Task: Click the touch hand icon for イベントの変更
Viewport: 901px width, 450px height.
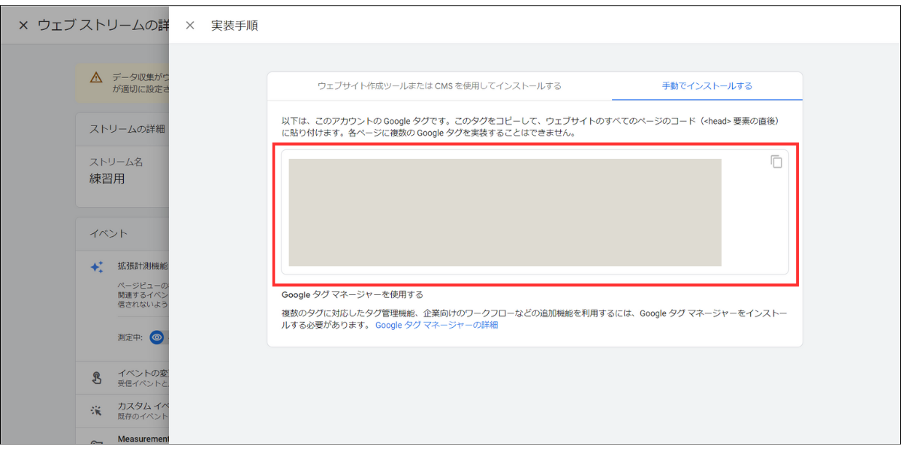Action: coord(96,378)
